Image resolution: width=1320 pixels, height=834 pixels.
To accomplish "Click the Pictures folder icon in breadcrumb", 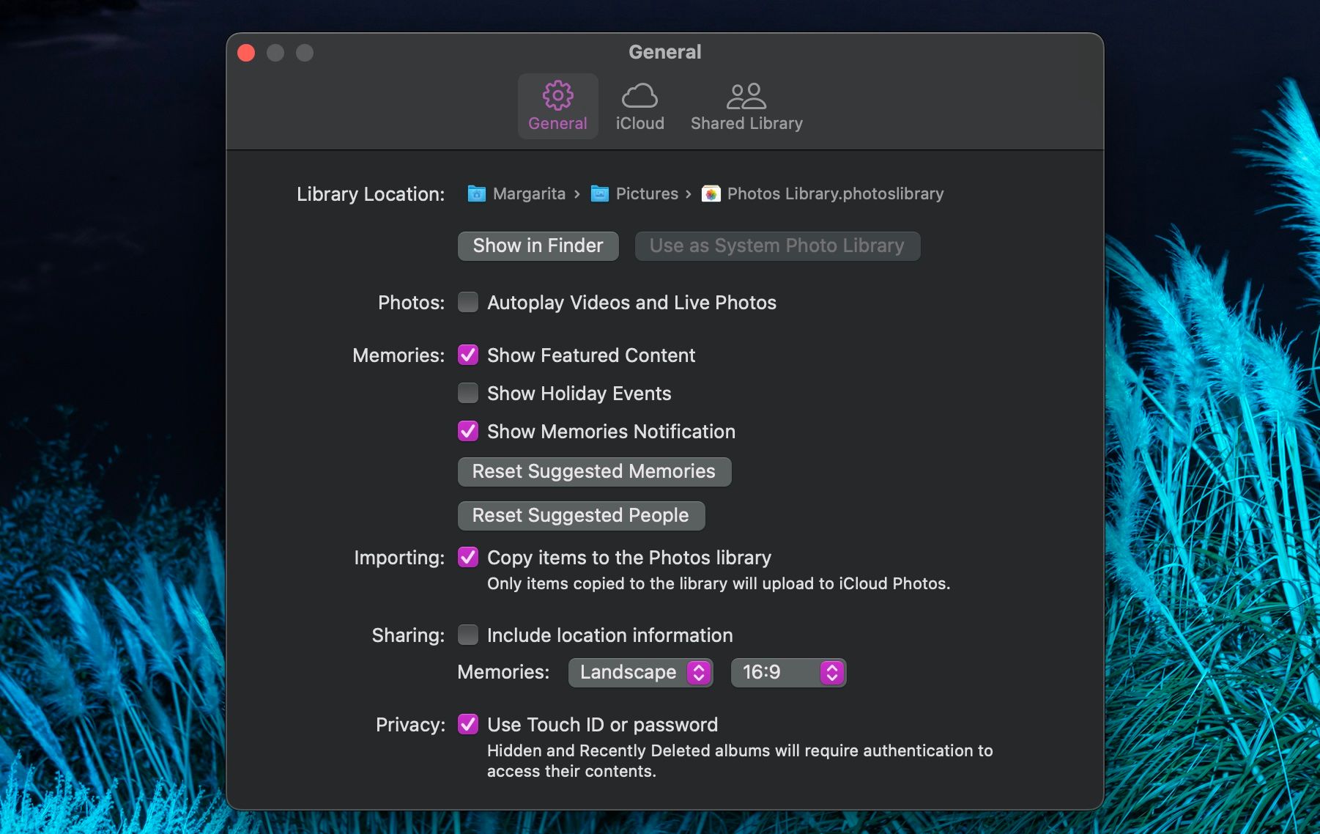I will pos(599,193).
